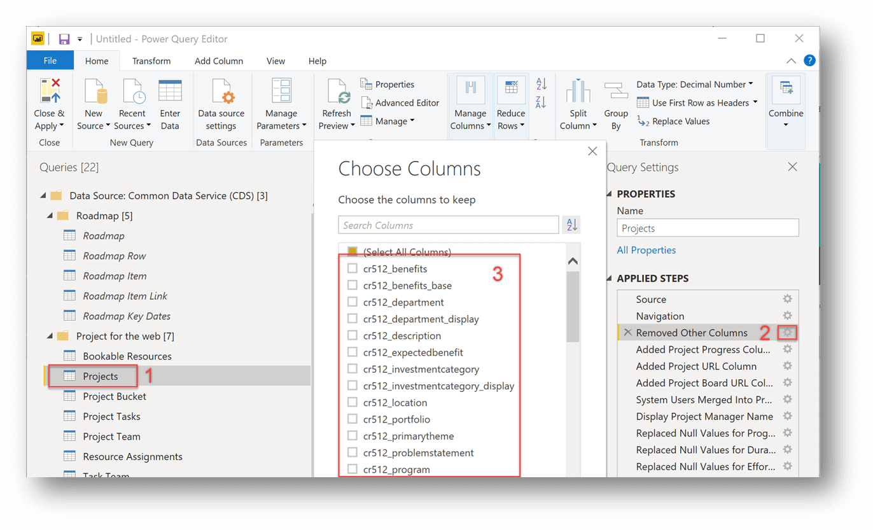
Task: Open gear for Added Project URL Column
Action: [787, 366]
